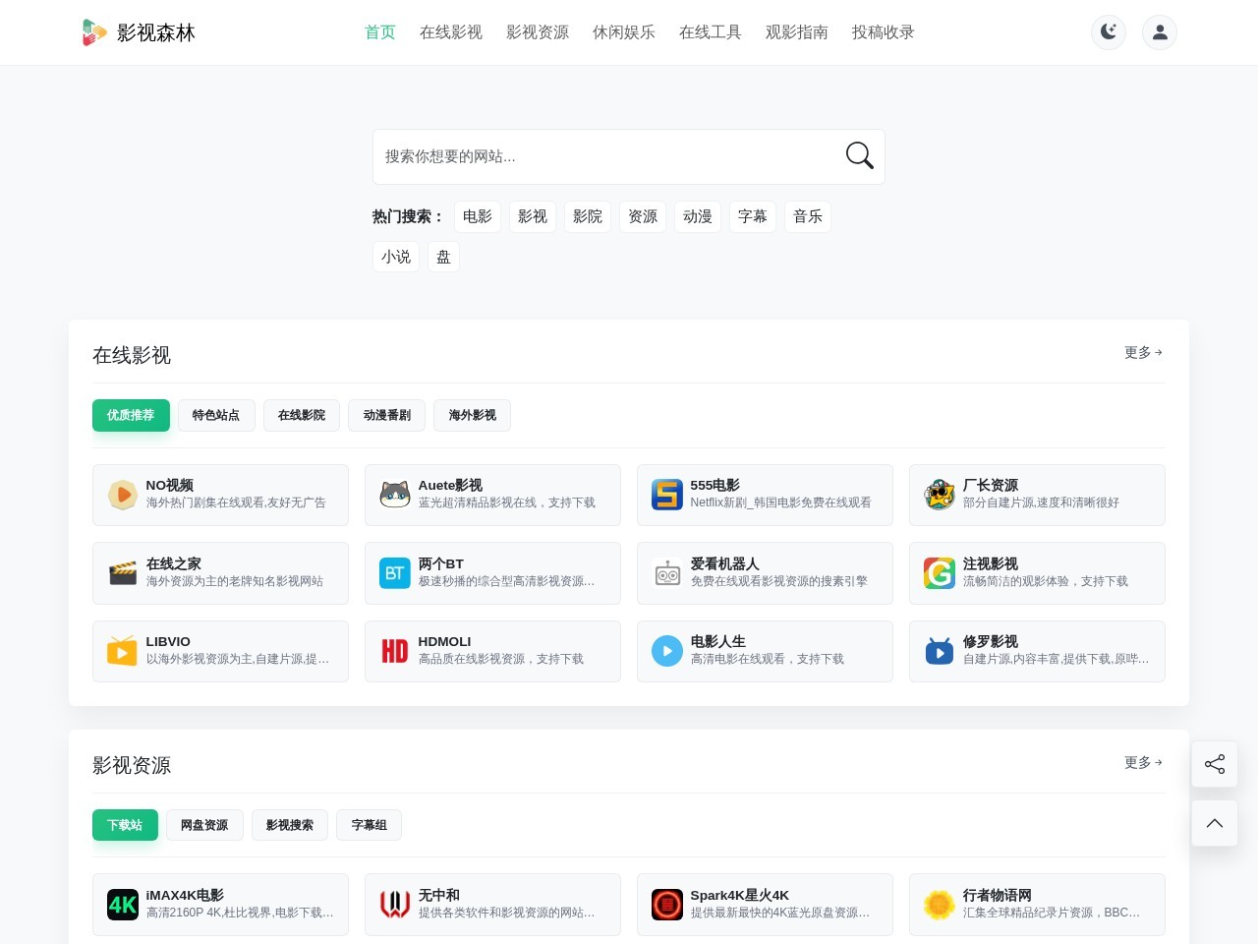Click the share icon button

(x=1215, y=764)
